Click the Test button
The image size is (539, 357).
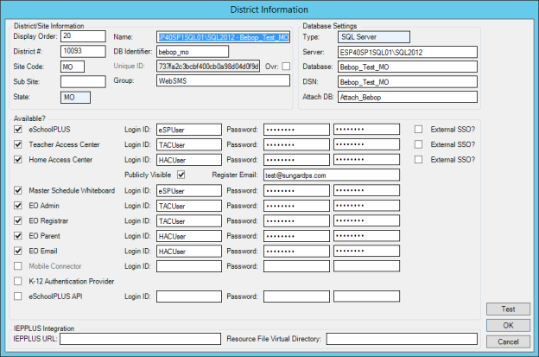point(508,309)
